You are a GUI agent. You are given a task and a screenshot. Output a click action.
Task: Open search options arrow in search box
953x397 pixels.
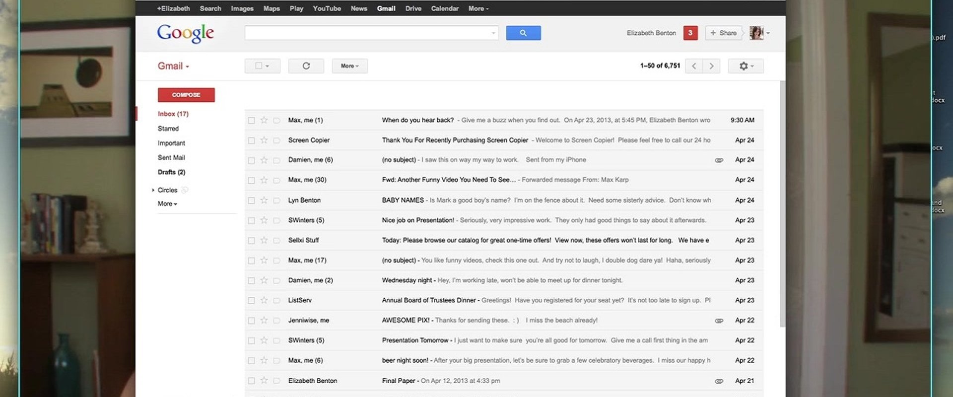493,33
